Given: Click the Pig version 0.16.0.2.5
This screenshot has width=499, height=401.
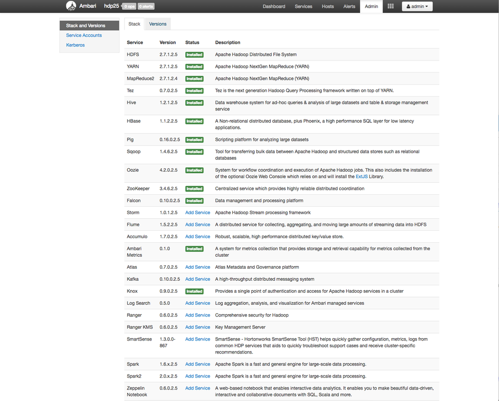Looking at the screenshot, I should 170,139.
